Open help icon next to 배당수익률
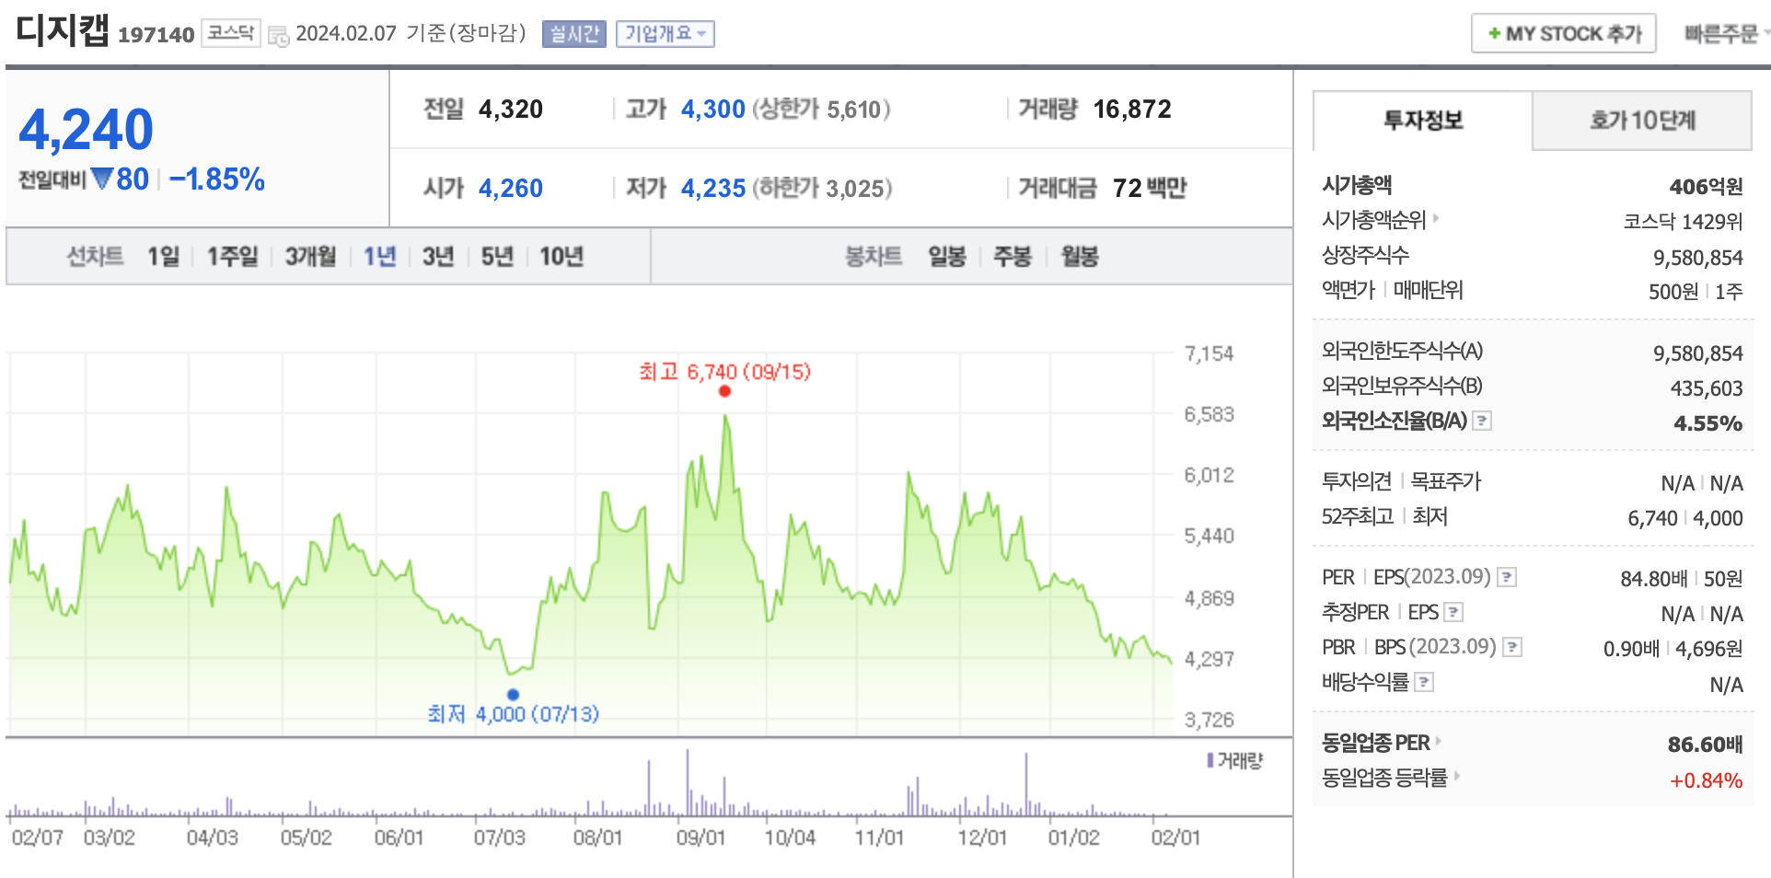 coord(1424,682)
